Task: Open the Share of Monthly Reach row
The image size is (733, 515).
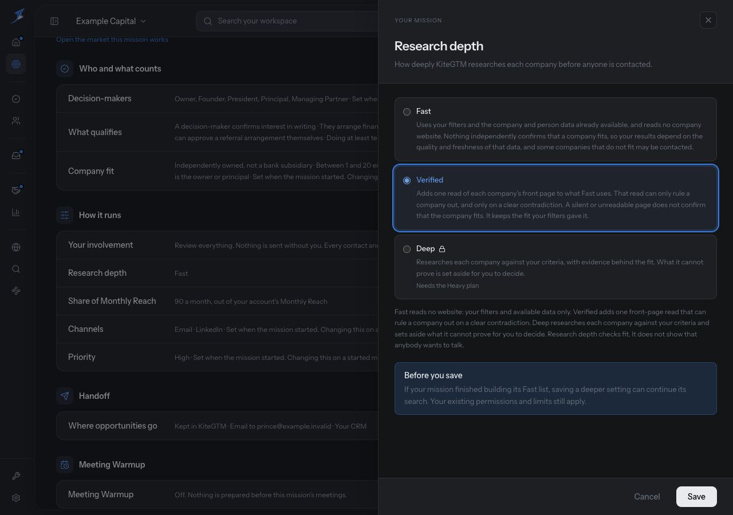Action: click(218, 301)
